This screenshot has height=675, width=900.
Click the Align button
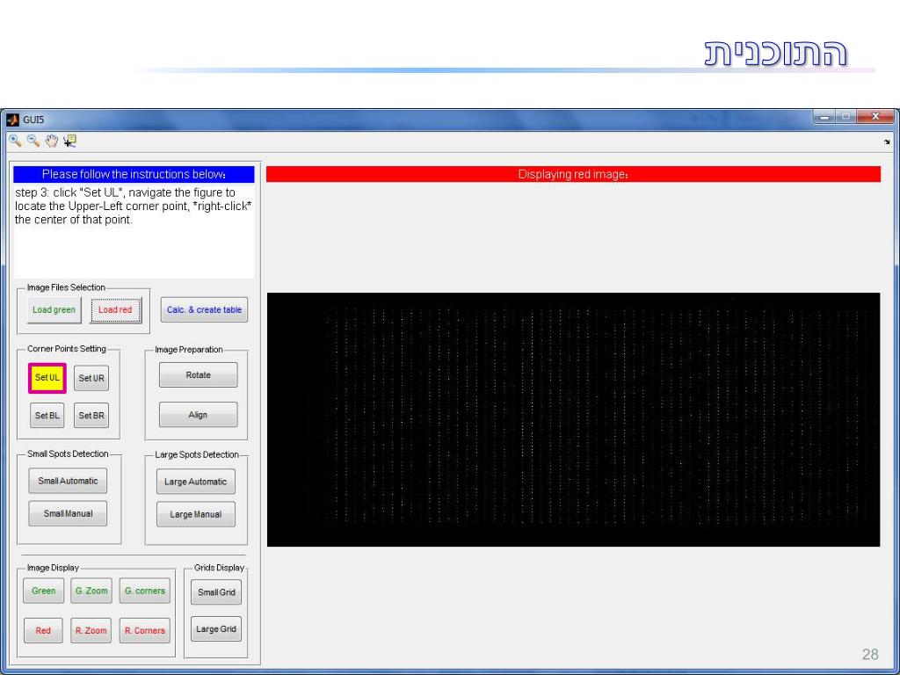pos(198,415)
